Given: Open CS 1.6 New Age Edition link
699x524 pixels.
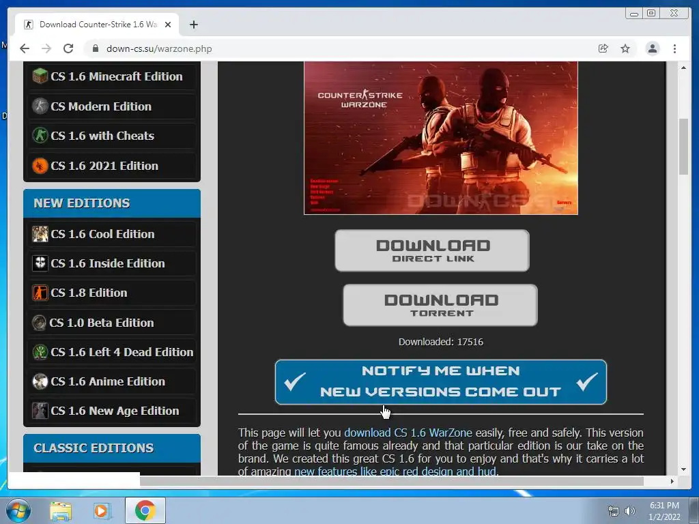Looking at the screenshot, I should point(115,411).
